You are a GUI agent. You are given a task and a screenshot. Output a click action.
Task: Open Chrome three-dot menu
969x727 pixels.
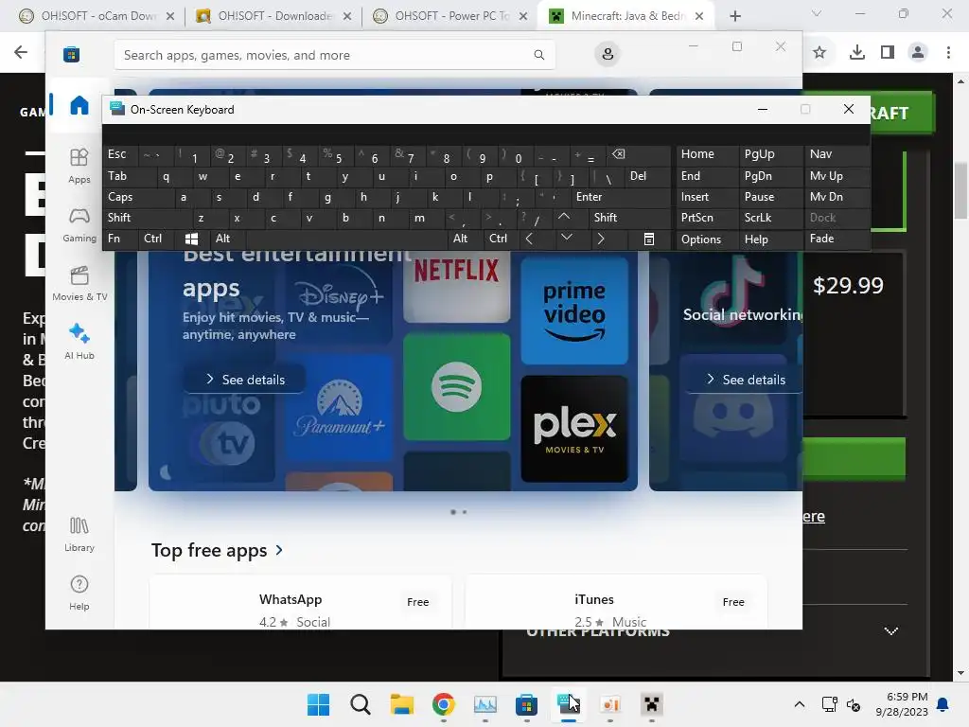click(948, 53)
